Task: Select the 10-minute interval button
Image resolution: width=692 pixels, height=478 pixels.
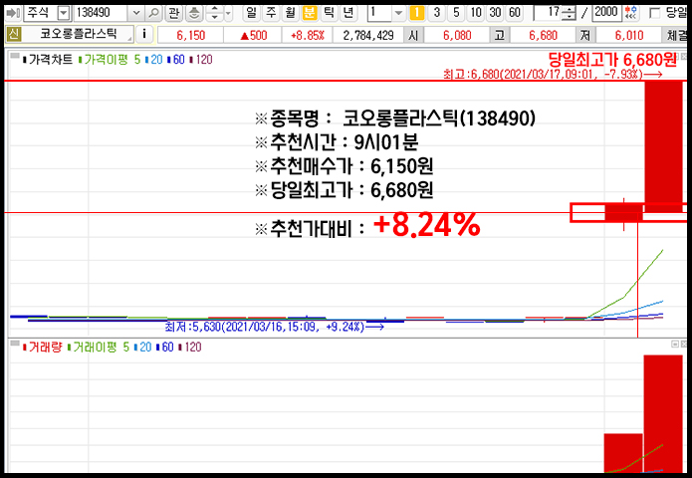Action: [476, 13]
